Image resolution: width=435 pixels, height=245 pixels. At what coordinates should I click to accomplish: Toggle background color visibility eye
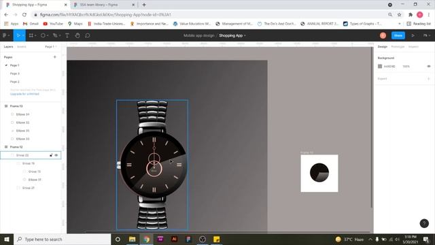click(x=429, y=67)
